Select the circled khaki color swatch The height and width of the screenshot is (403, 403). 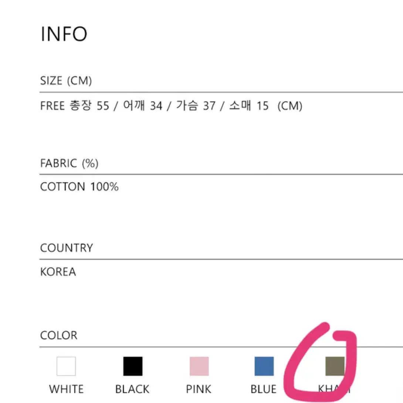pyautogui.click(x=335, y=366)
